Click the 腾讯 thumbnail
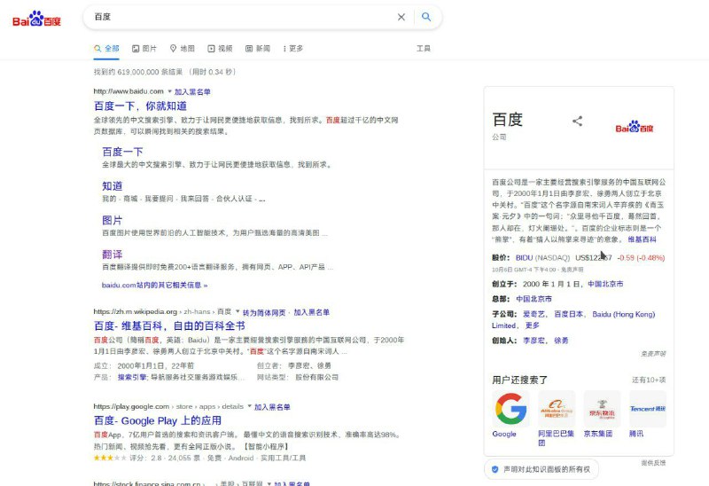 (648, 409)
